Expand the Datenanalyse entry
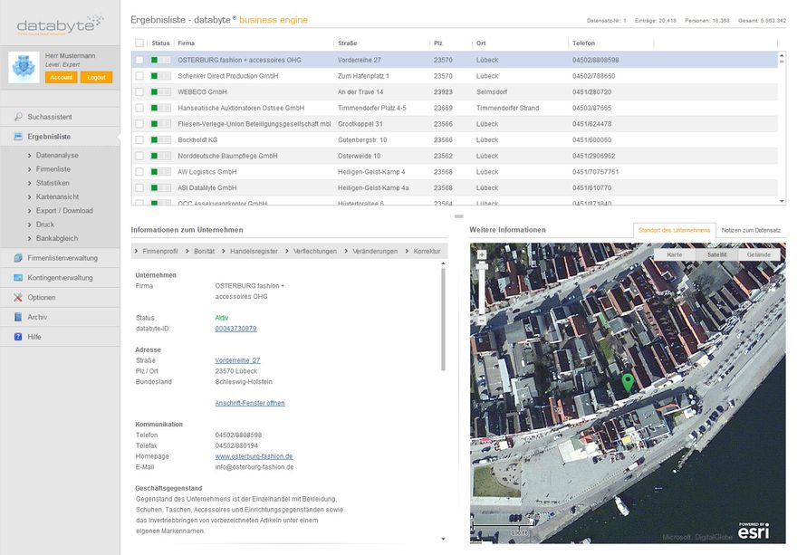 tap(56, 154)
